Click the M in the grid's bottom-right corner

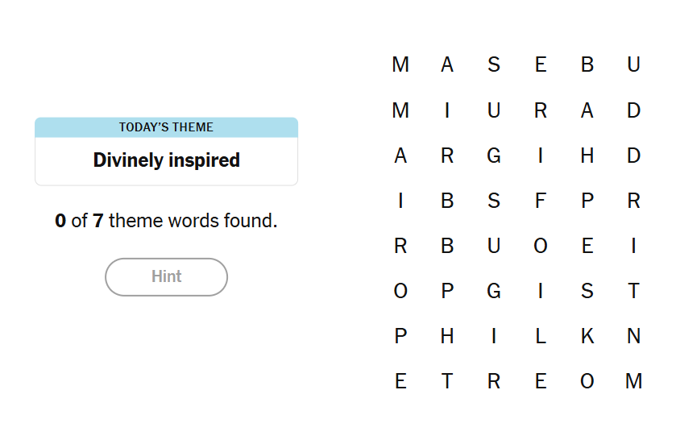[x=634, y=382]
